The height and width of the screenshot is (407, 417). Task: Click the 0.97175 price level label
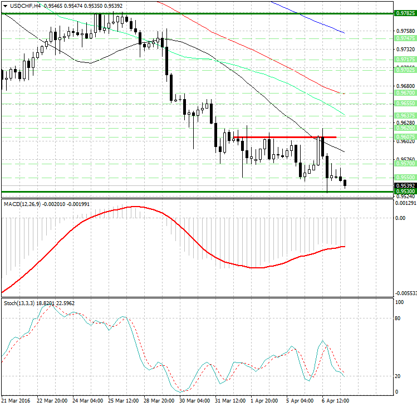click(405, 60)
